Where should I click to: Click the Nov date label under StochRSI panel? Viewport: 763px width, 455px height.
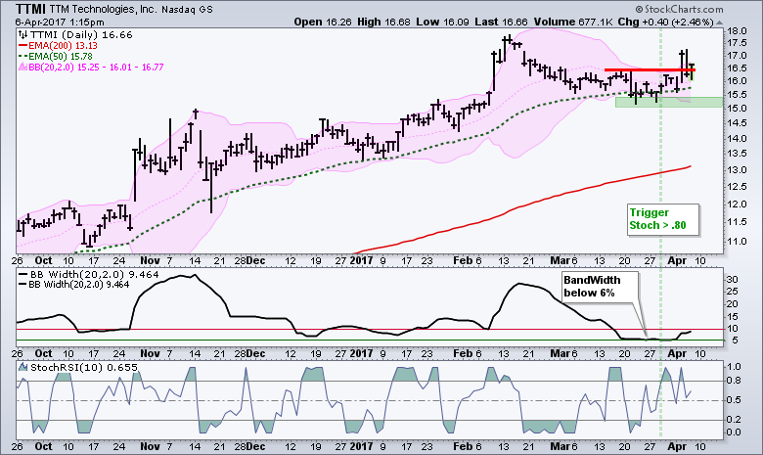click(x=150, y=446)
